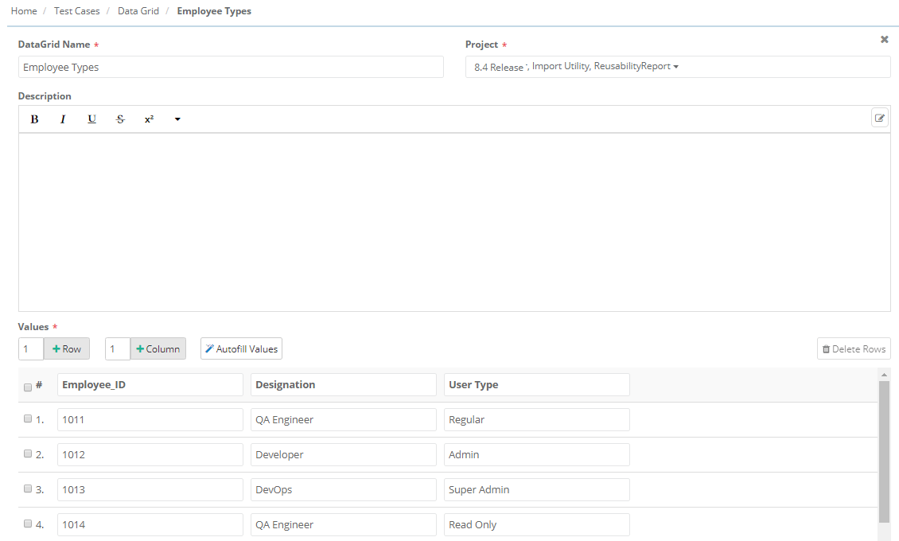Add a new Column to the grid

click(158, 349)
